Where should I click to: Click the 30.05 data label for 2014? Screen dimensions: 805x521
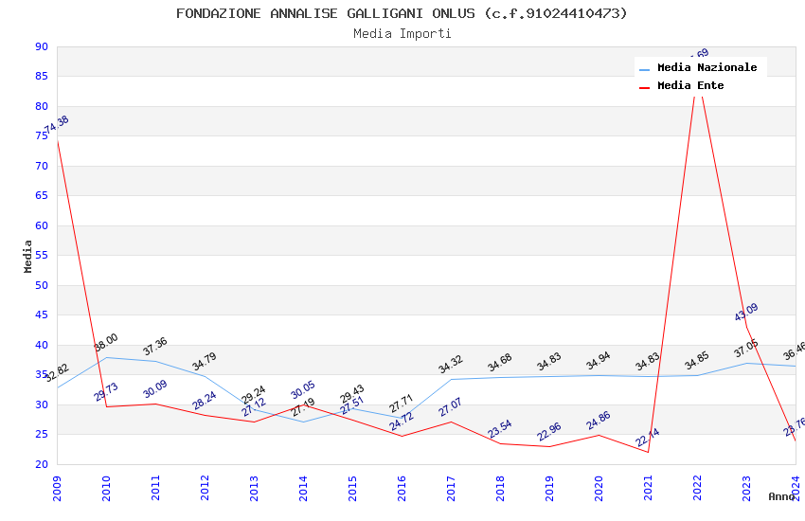(303, 390)
